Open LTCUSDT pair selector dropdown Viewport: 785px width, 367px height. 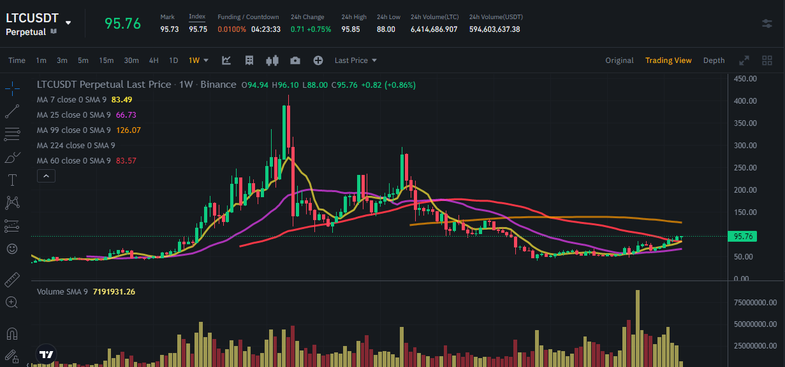click(68, 23)
